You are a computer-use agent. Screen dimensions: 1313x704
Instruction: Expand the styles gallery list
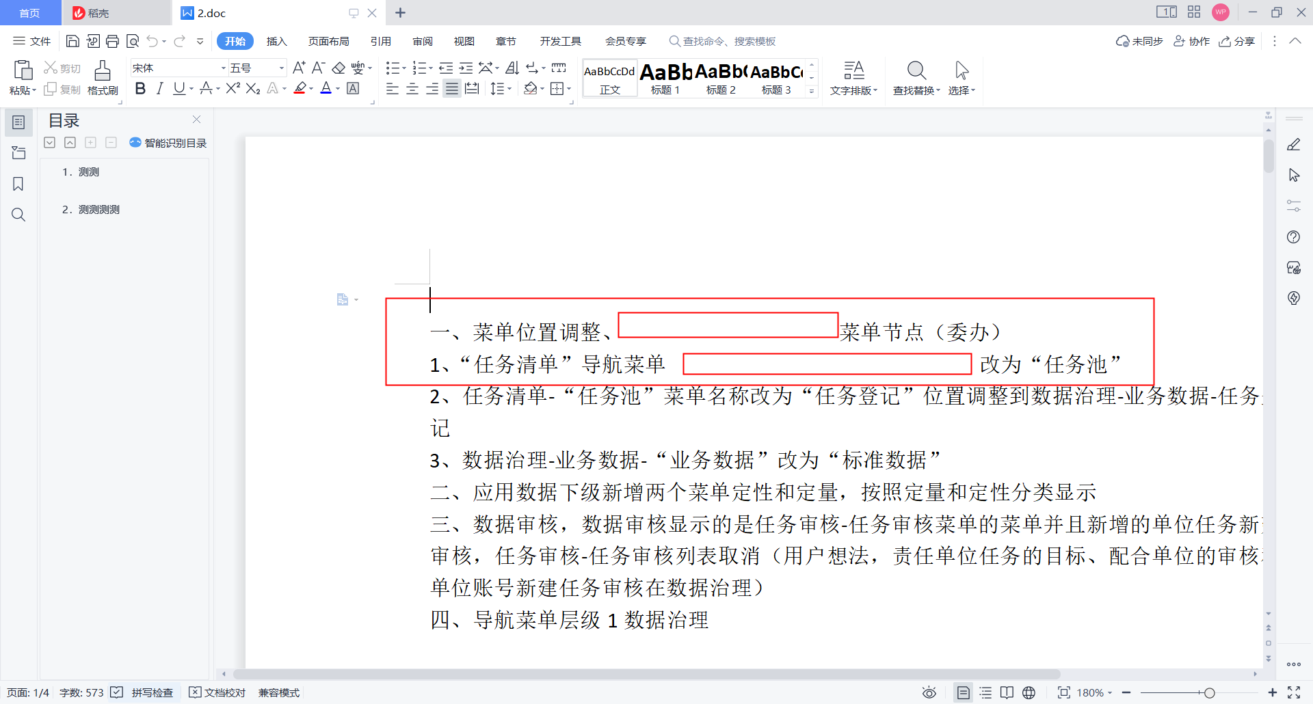click(x=812, y=91)
